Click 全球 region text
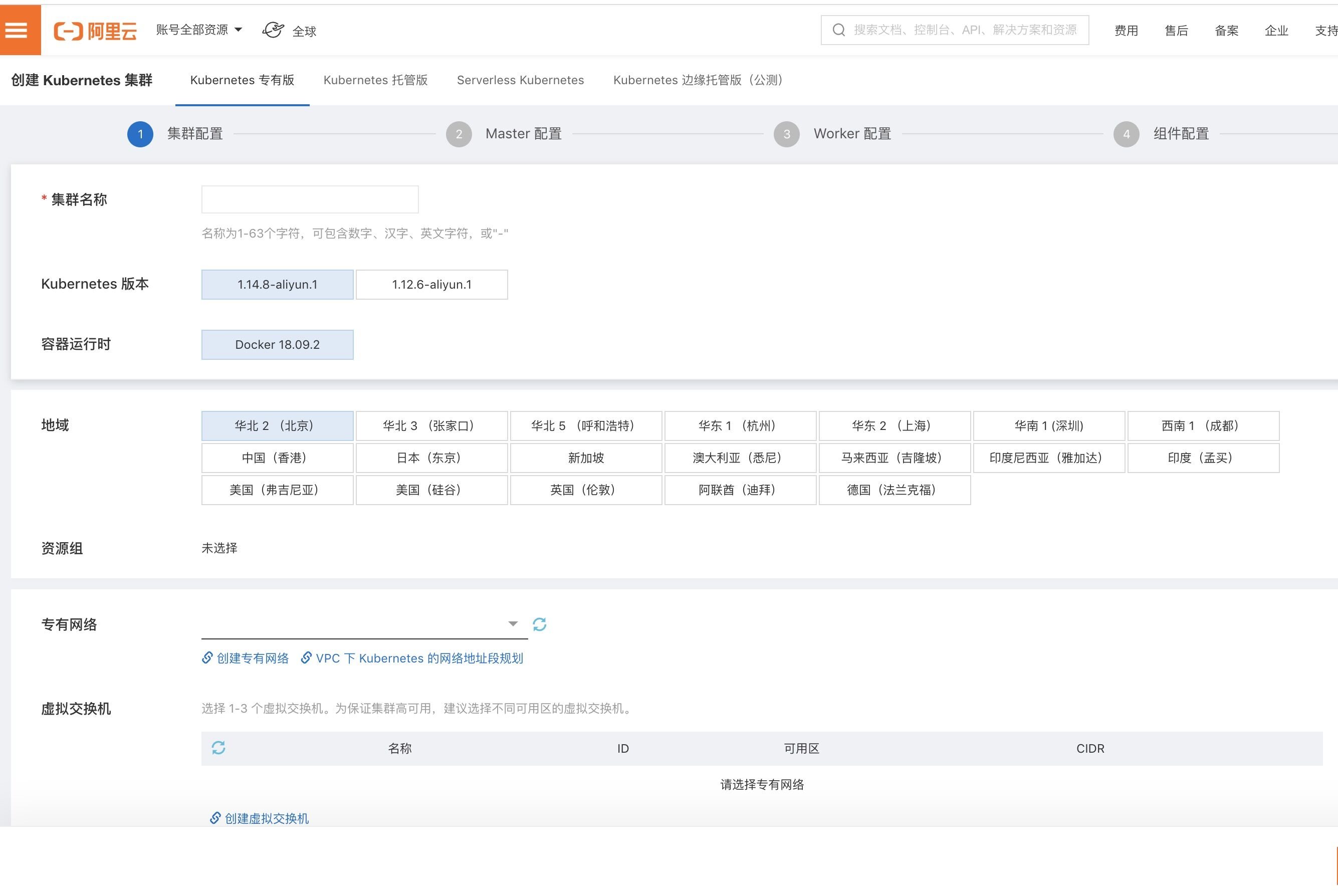 click(x=304, y=31)
